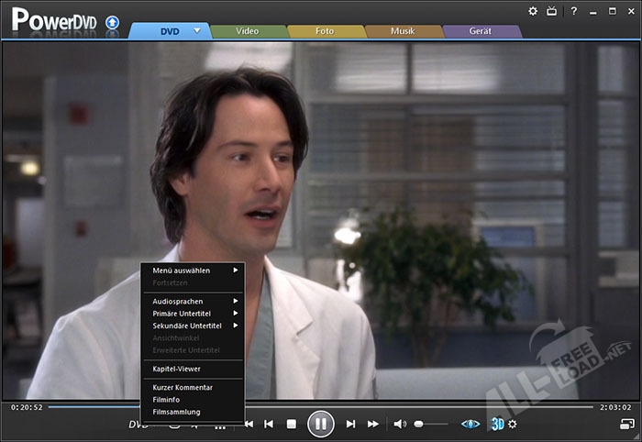Screen dimensions: 642x442
Task: Open the 3D settings gear
Action: [x=513, y=424]
